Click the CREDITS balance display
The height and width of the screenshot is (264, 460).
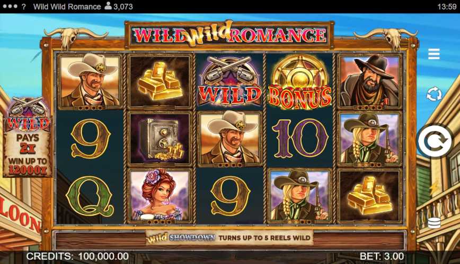point(77,257)
